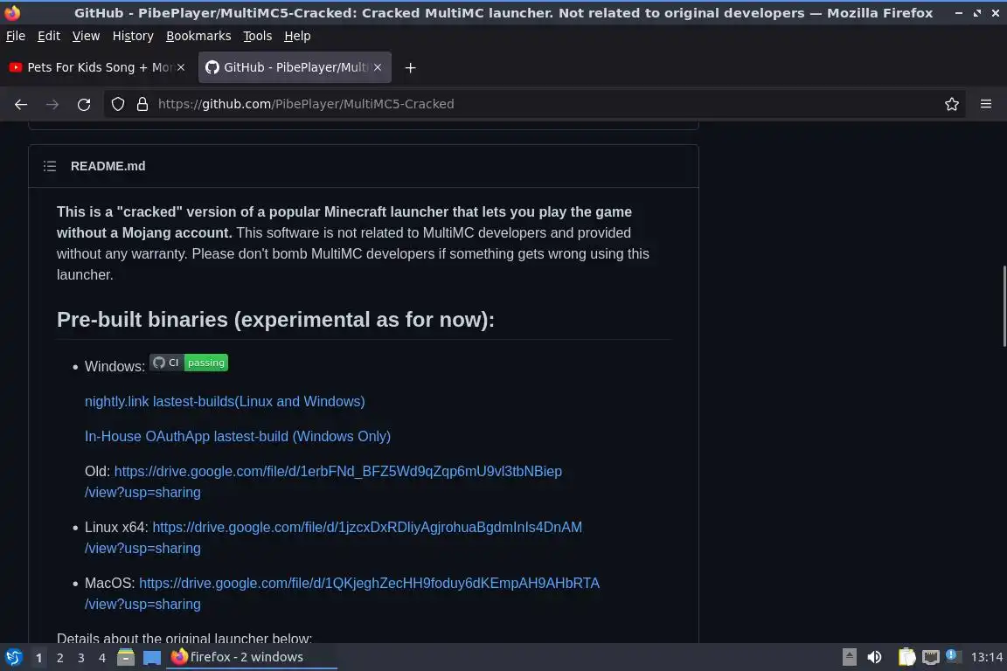Open nightly.link lastest-builds link
Screen dimensions: 1007x671
click(225, 401)
